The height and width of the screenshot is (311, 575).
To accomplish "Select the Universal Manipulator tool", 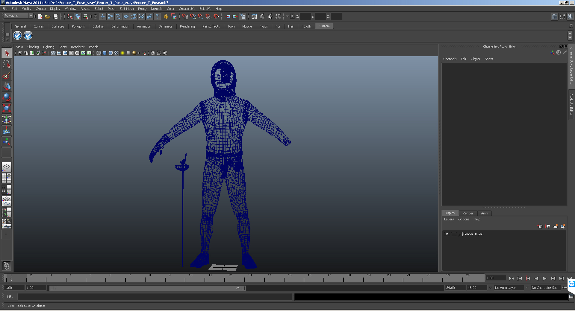I will tap(7, 119).
